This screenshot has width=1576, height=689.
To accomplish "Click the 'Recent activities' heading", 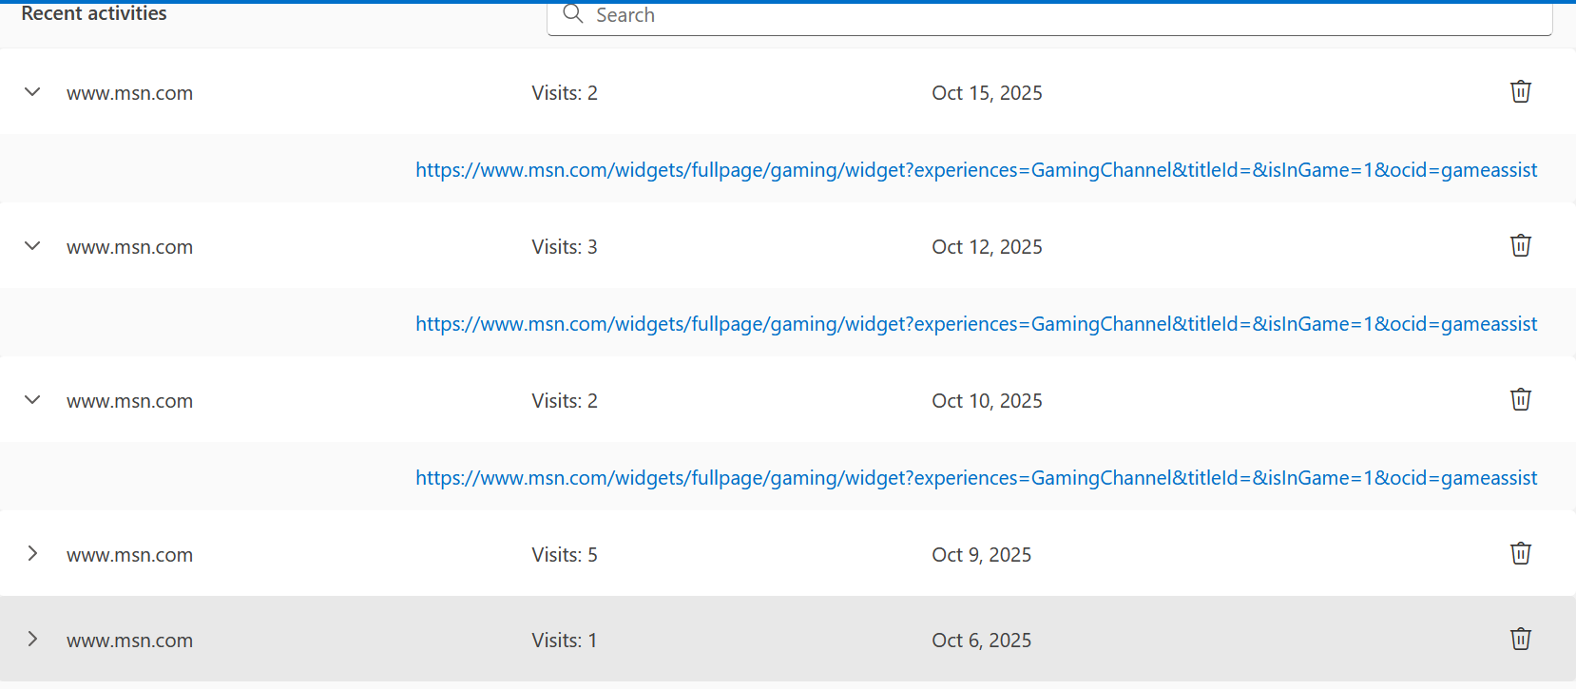I will click(x=94, y=13).
